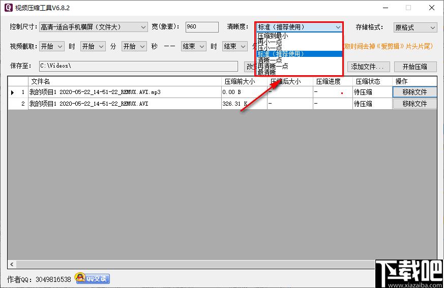Open the QQ交谈 chat button
The width and height of the screenshot is (444, 288).
(93, 278)
